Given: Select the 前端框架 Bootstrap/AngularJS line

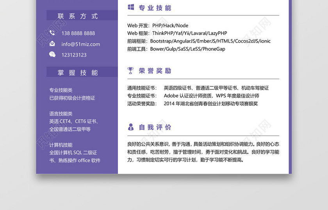Looking at the screenshot, I should point(199,41).
